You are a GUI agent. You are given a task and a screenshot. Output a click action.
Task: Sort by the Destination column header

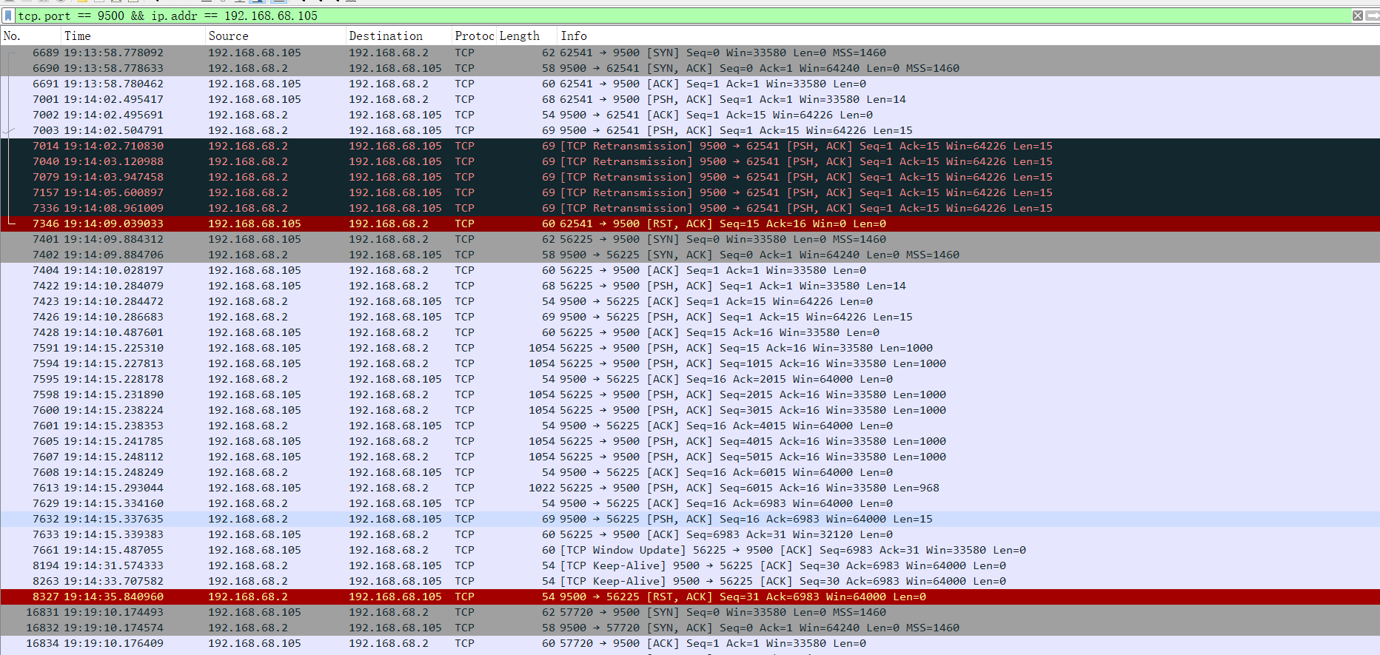tap(398, 36)
